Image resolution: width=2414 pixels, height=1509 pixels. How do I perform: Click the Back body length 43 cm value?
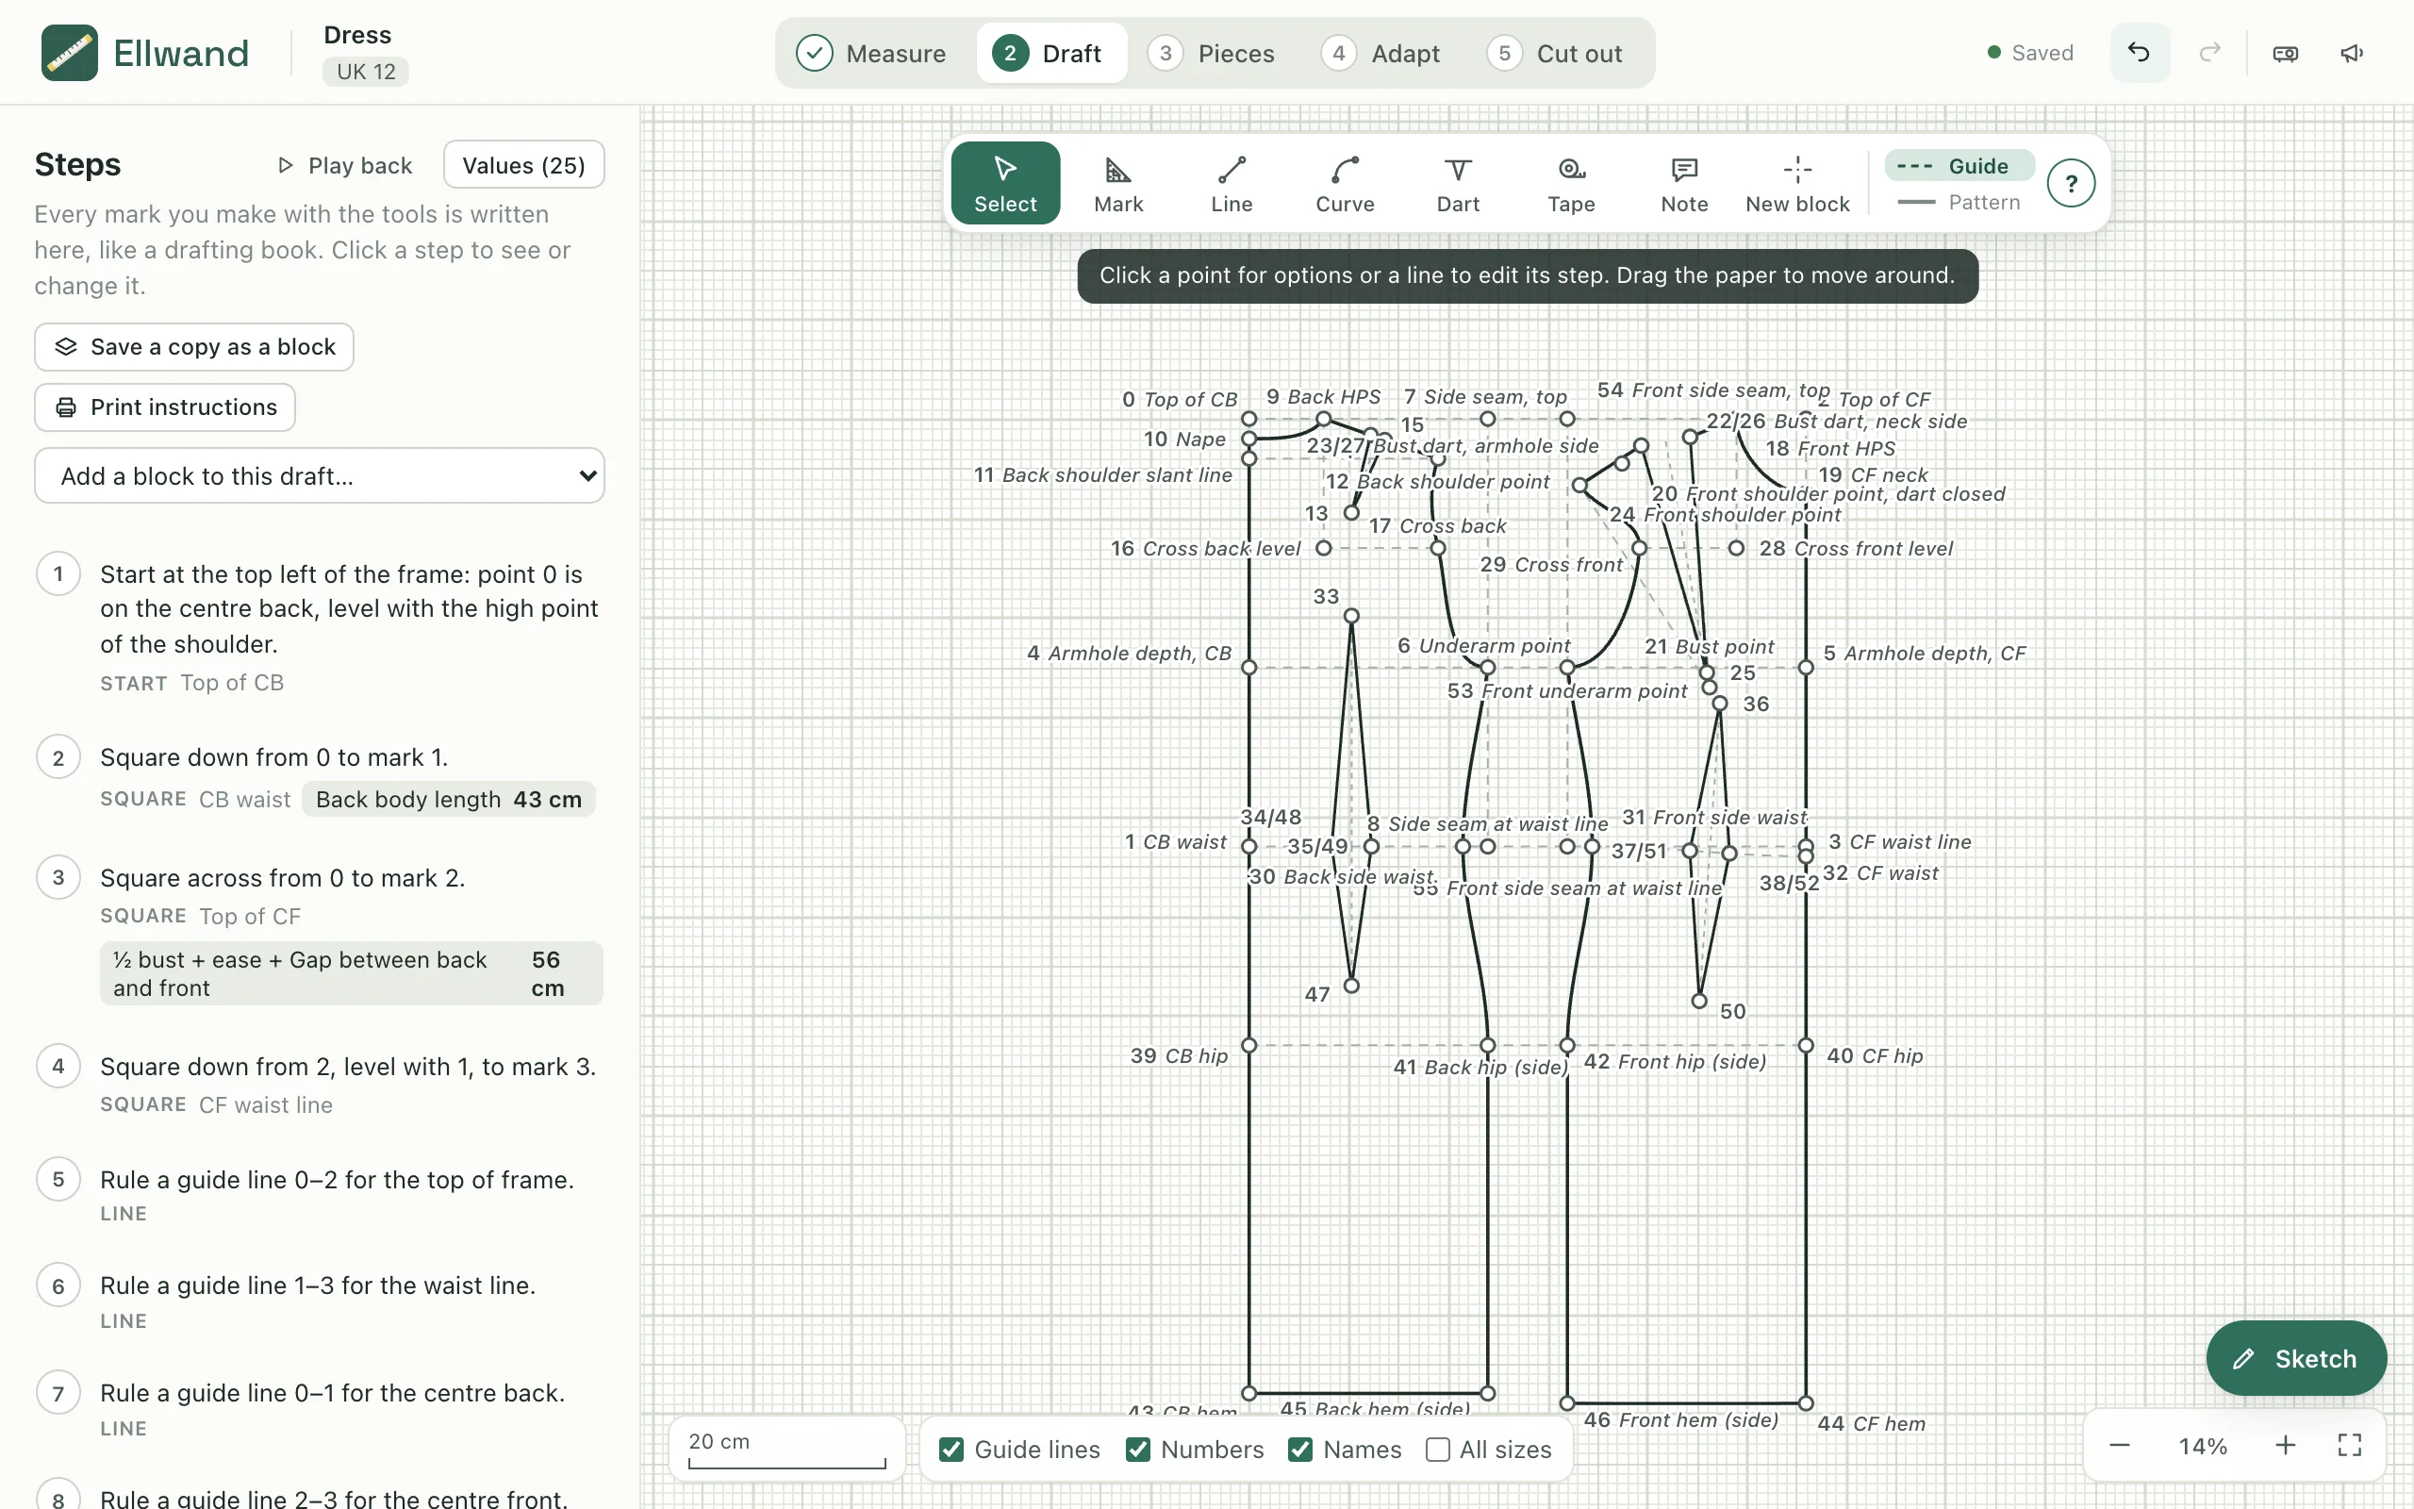(449, 800)
